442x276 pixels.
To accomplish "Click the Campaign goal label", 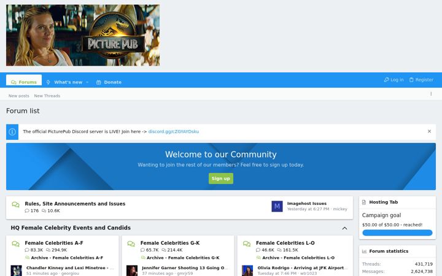I will pos(381,215).
